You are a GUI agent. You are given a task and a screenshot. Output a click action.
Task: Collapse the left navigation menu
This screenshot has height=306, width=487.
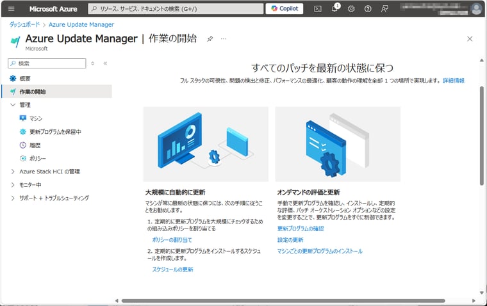105,63
